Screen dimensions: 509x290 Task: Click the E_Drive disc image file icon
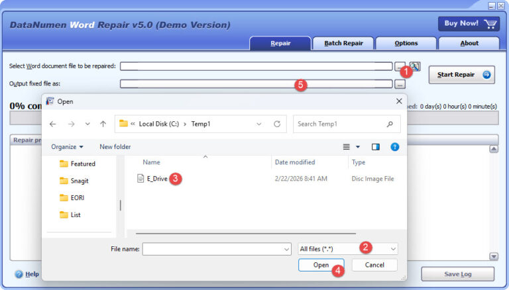pos(141,178)
